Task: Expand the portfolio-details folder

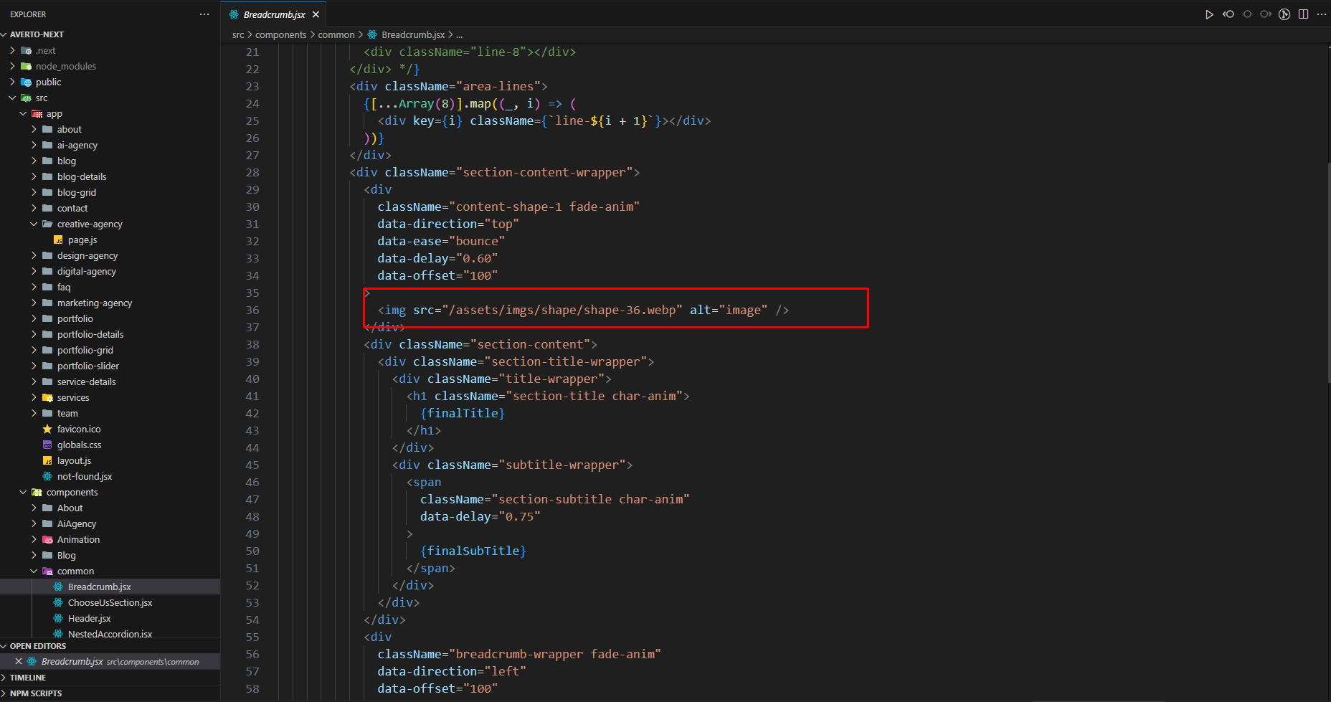Action: [34, 334]
